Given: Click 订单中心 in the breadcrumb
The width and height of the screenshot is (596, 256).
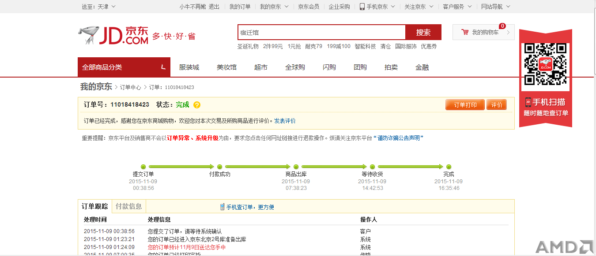Looking at the screenshot, I should click(131, 87).
